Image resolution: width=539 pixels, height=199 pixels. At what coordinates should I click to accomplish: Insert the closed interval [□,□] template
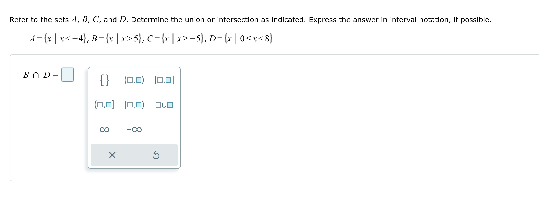pyautogui.click(x=164, y=80)
